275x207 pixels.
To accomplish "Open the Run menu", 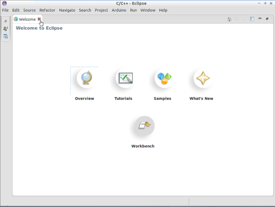I will (x=133, y=10).
